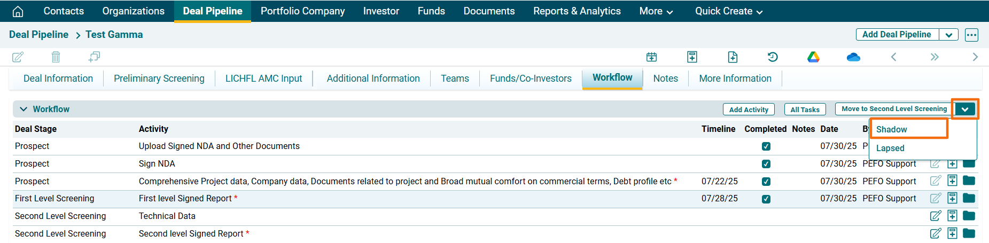Screen dimensions: 989x243
Task: Uncheck Completed for Upload Signed NDA row
Action: [766, 146]
